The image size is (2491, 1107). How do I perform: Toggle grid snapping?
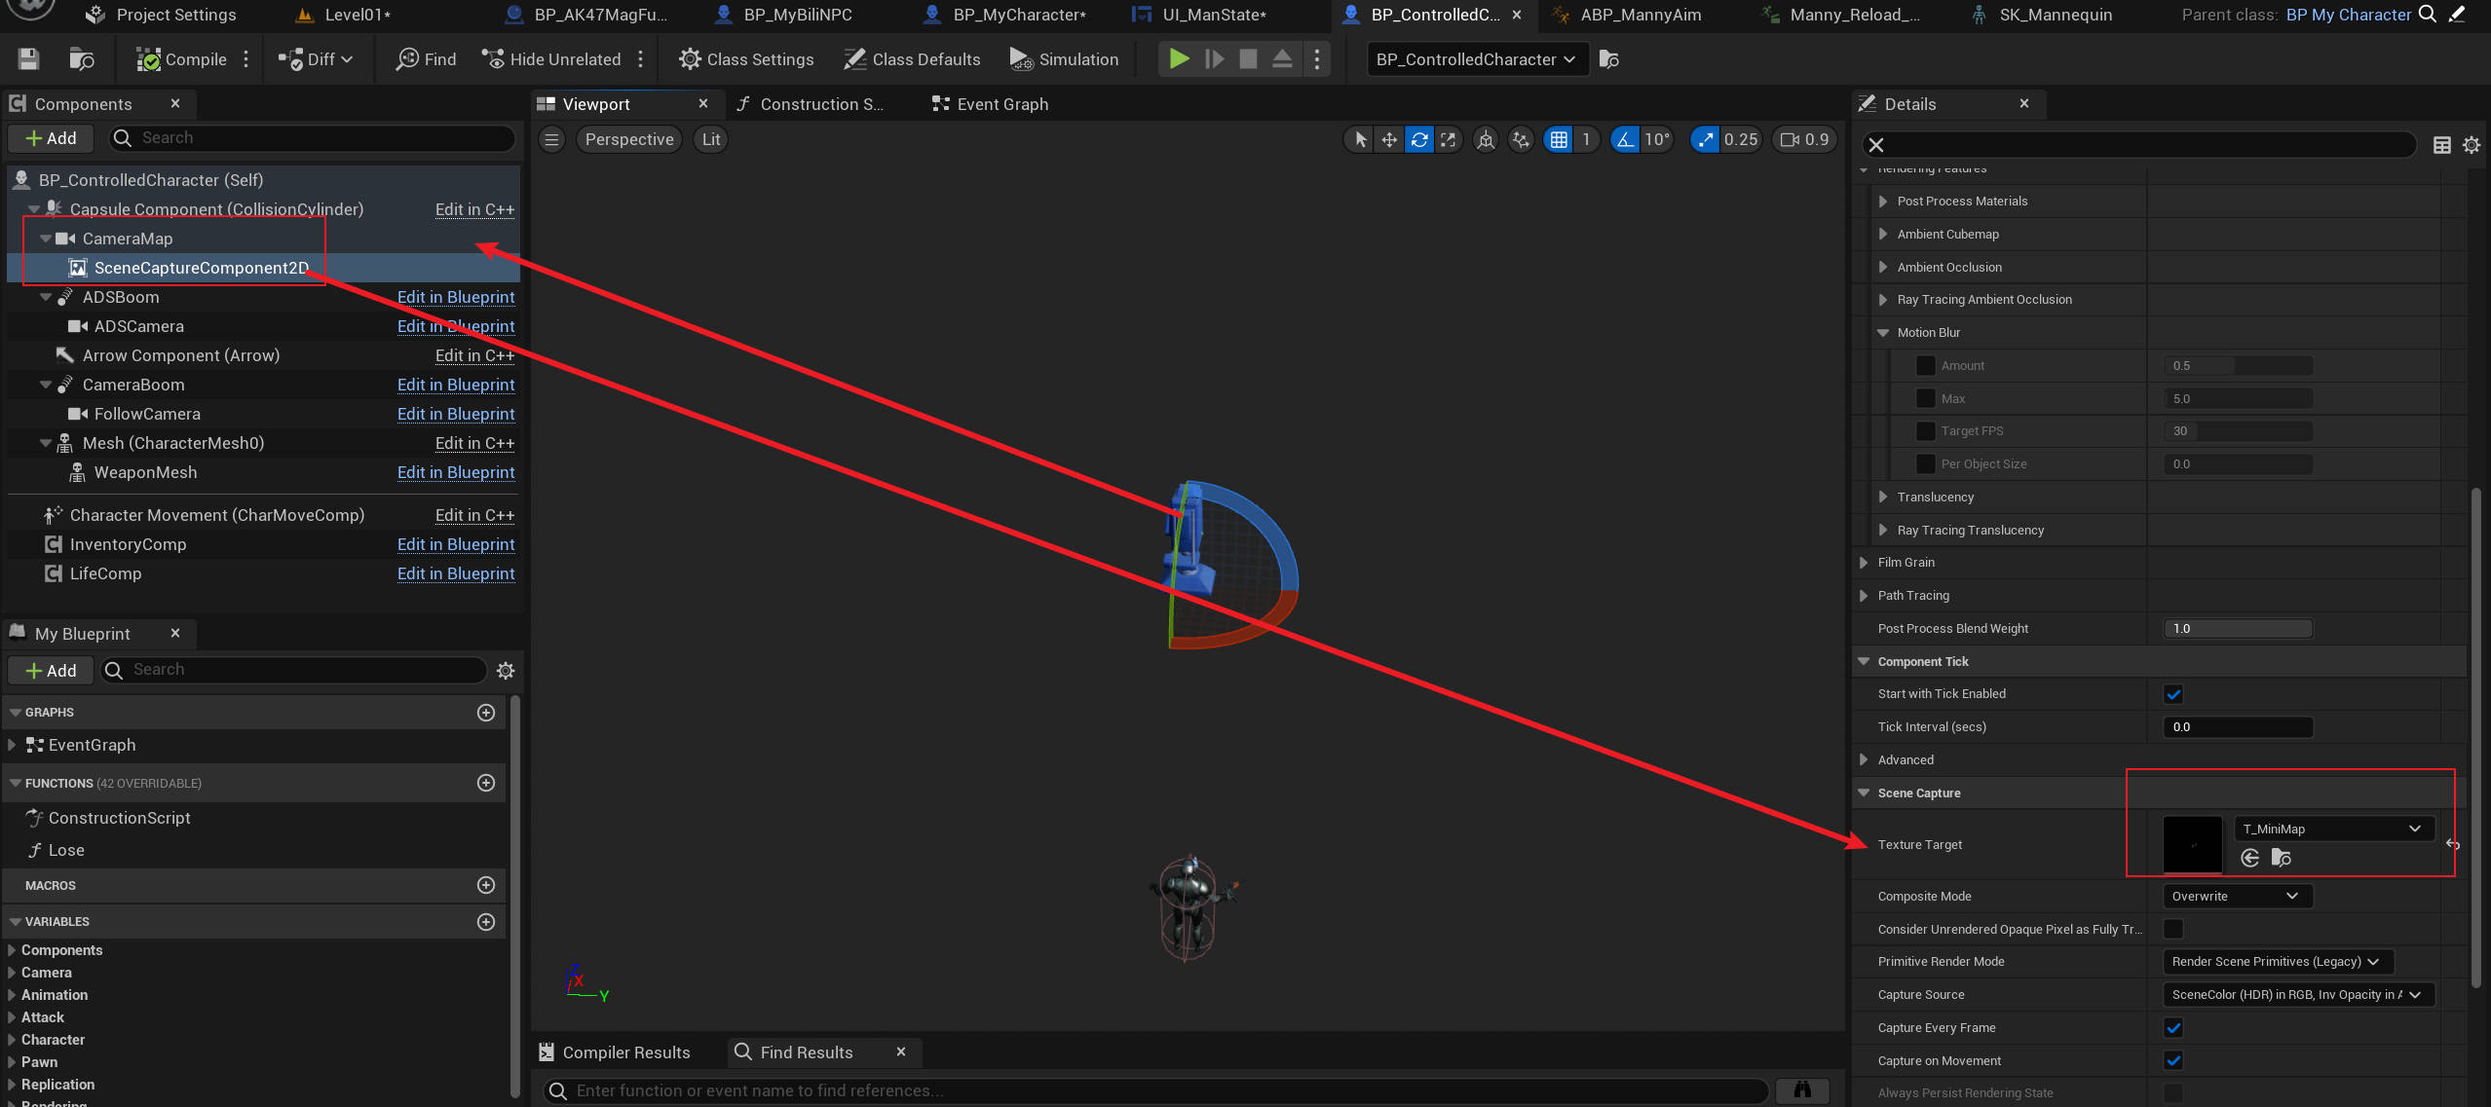click(x=1559, y=139)
